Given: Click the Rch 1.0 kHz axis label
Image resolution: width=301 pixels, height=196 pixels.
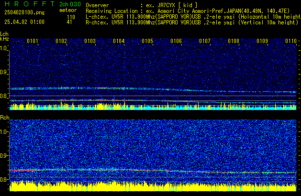Looking at the screenshot, I should point(4,132).
